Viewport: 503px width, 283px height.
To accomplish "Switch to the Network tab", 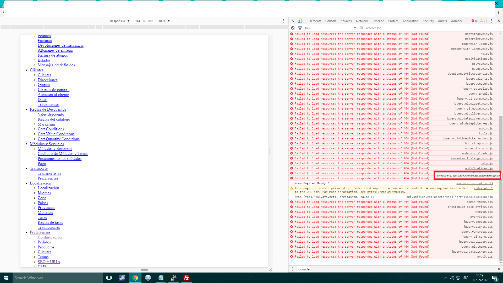I will 362,21.
